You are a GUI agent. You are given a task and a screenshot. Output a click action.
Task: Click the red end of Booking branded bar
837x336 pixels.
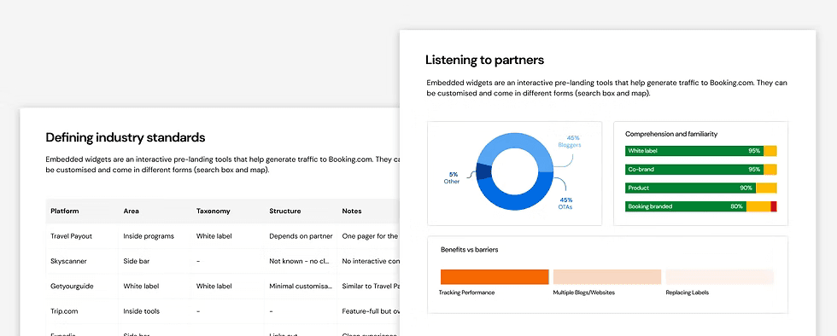click(x=774, y=206)
